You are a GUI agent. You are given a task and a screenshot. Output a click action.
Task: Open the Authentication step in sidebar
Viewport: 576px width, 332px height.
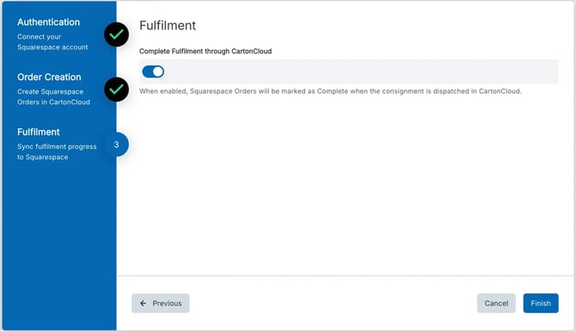[x=48, y=22]
